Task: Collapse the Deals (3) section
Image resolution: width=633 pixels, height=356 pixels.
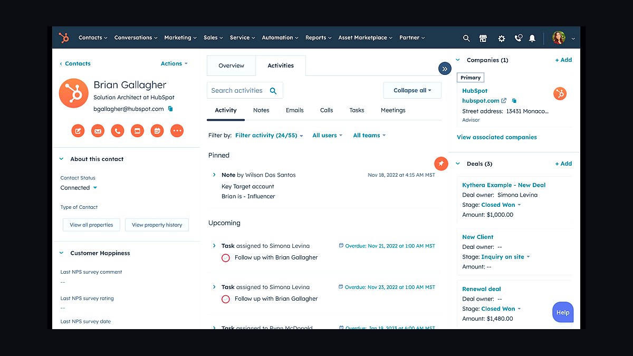Action: pos(458,164)
